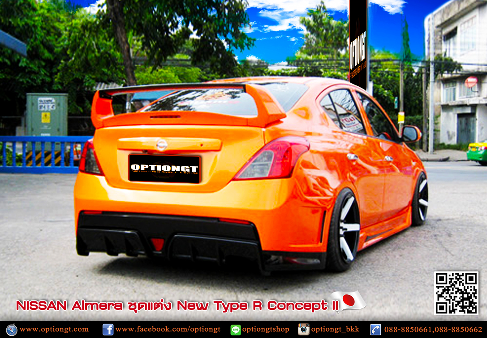Click the Instagram camera icon
The image size is (487, 338).
click(303, 330)
